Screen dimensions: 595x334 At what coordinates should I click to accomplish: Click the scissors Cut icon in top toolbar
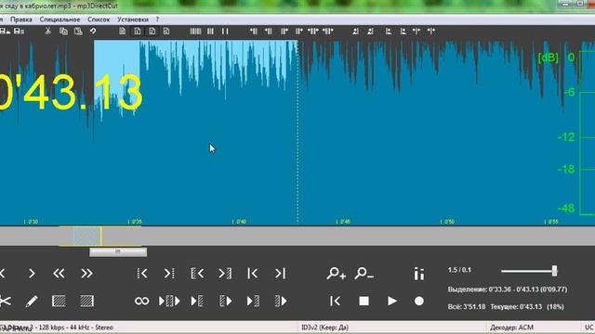click(47, 31)
